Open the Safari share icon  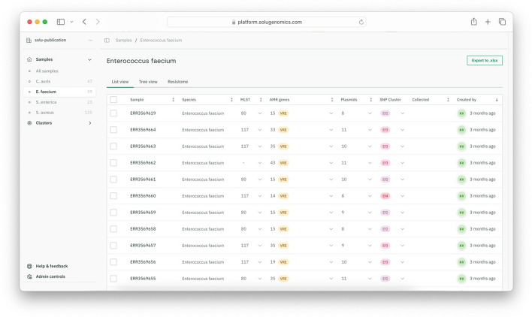[x=473, y=22]
